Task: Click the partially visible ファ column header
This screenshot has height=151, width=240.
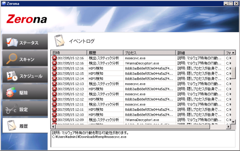Action: pyautogui.click(x=228, y=53)
